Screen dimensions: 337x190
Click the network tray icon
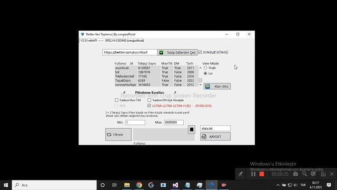[290, 185]
